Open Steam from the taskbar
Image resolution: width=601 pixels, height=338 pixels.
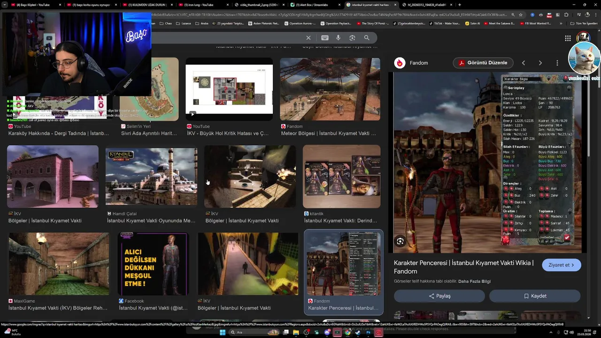click(358, 332)
